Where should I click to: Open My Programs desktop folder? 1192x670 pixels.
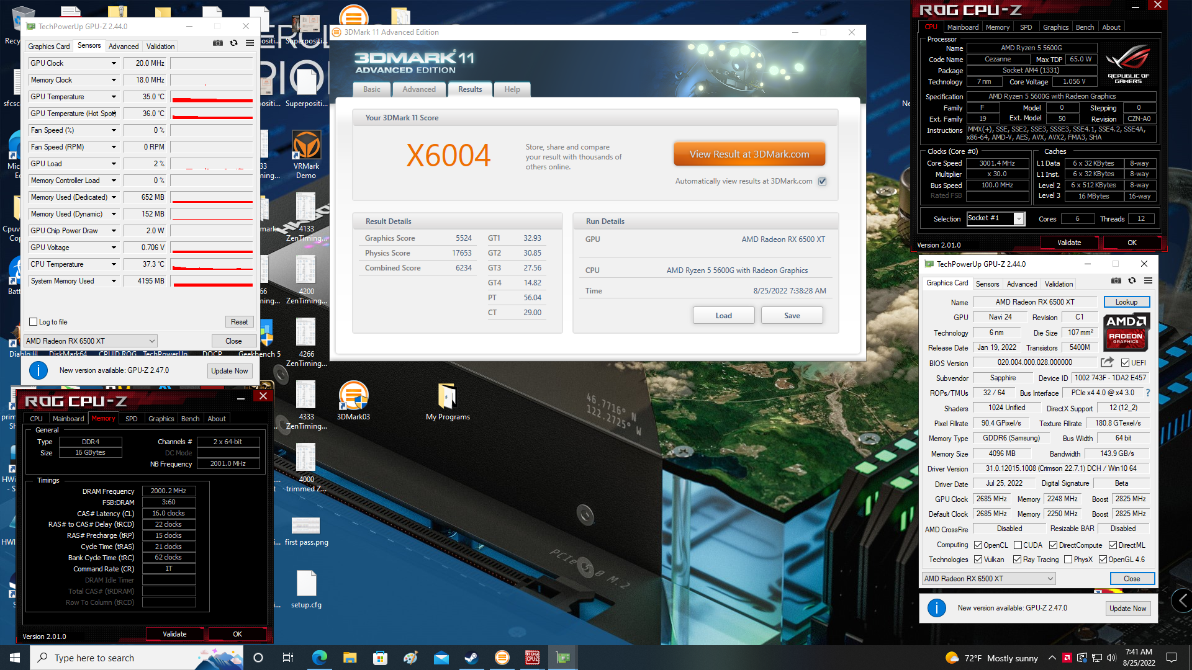pos(448,401)
